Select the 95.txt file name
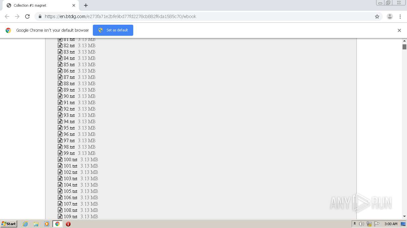407x228 pixels. coord(69,128)
